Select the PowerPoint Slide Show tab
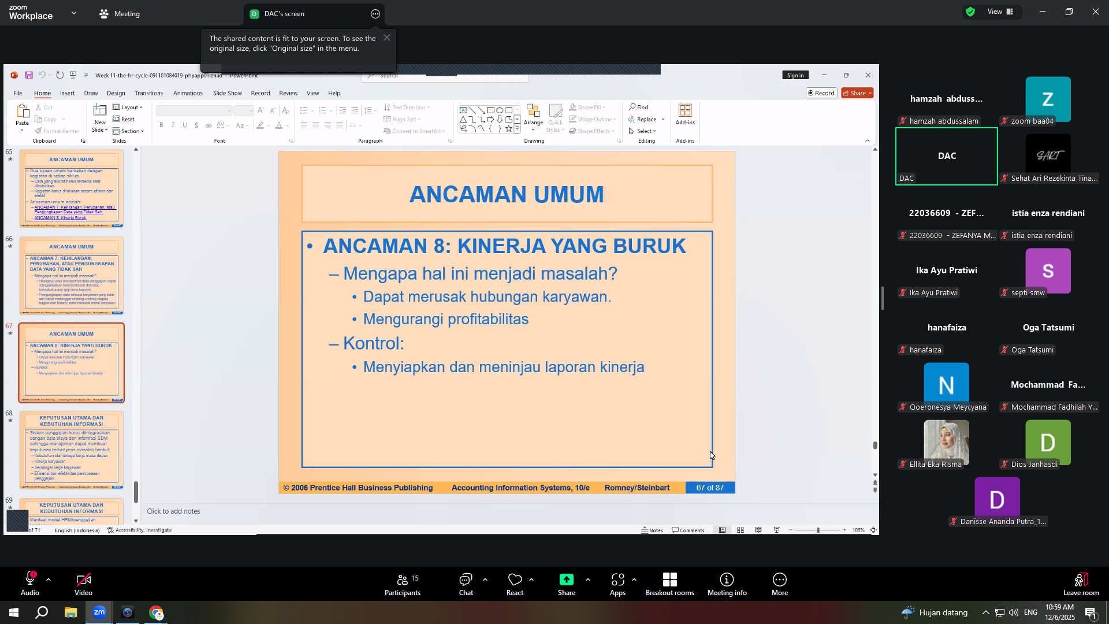1109x624 pixels. pos(228,93)
